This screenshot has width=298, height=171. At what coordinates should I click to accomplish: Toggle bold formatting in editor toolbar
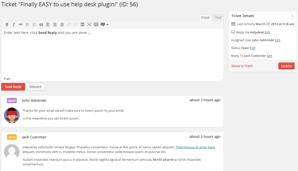[7, 24]
